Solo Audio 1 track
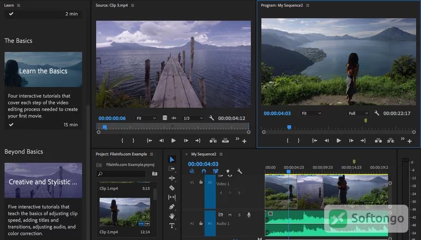Screen dimensions: 421x240 [239, 215]
